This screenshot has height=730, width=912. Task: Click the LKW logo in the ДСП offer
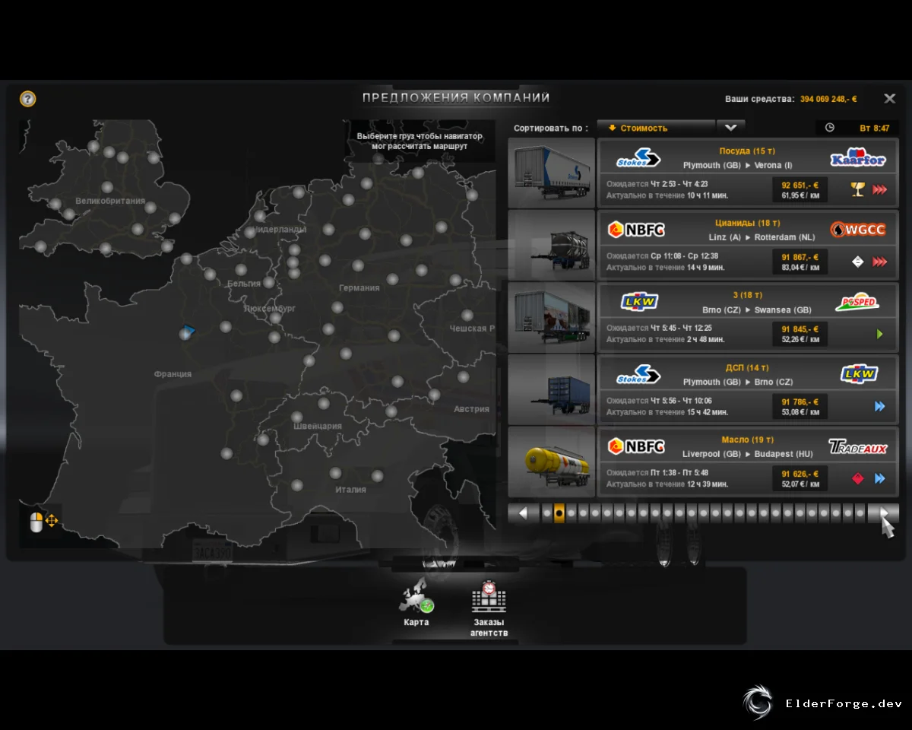point(860,373)
